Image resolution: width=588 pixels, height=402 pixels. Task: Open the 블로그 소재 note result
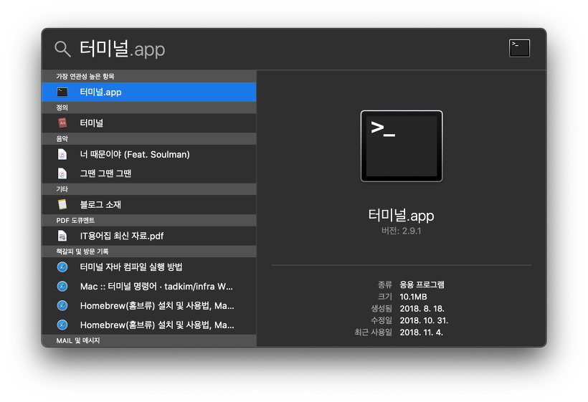tap(149, 204)
